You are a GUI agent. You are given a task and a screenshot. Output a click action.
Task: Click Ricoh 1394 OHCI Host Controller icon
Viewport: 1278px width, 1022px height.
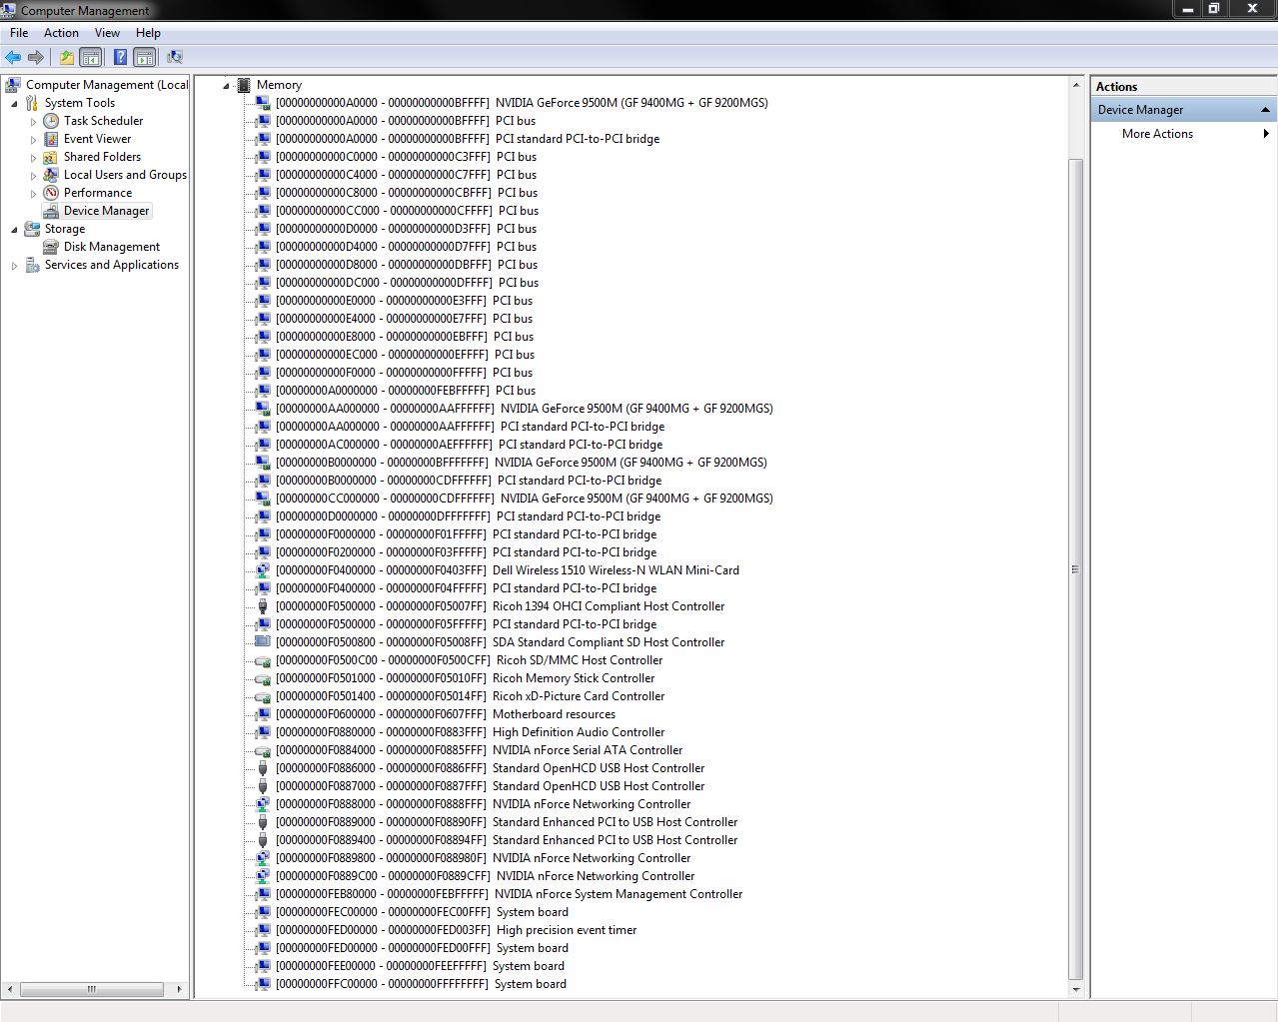(263, 606)
